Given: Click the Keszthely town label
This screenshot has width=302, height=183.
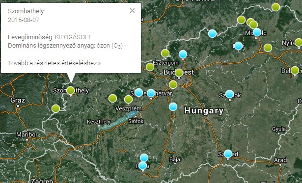Looking at the screenshot, I should pyautogui.click(x=99, y=122).
